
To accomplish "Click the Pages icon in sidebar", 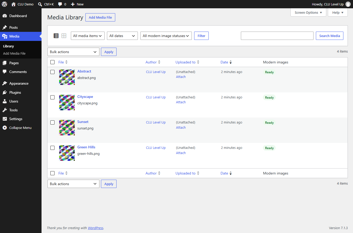I will pyautogui.click(x=5, y=63).
